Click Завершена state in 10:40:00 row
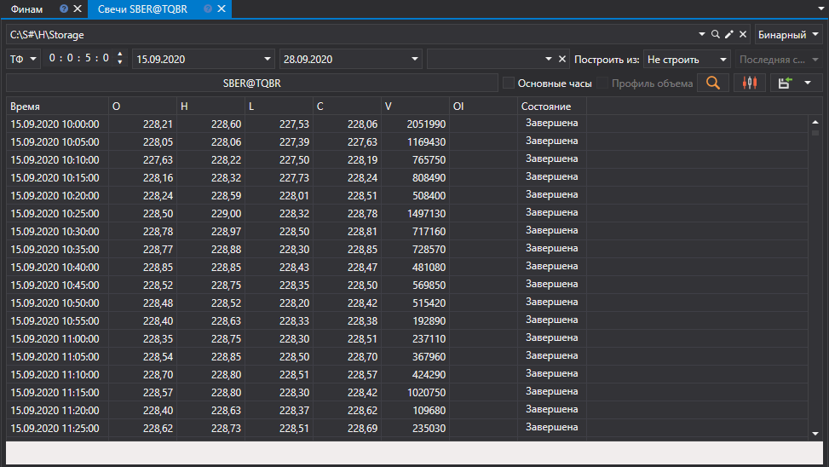The image size is (829, 467). pyautogui.click(x=551, y=266)
